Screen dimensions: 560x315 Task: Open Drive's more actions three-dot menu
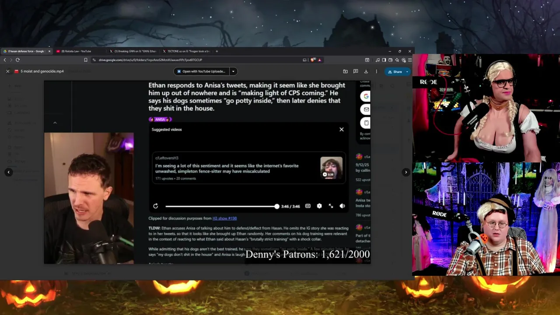tap(376, 71)
